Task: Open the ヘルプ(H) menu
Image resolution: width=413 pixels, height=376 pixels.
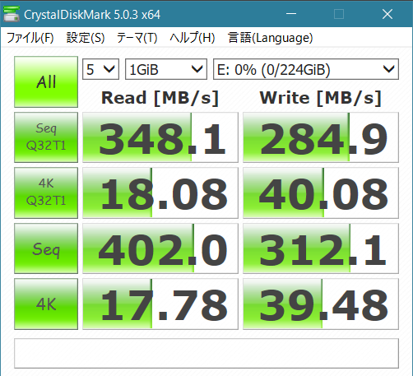Action: [193, 38]
